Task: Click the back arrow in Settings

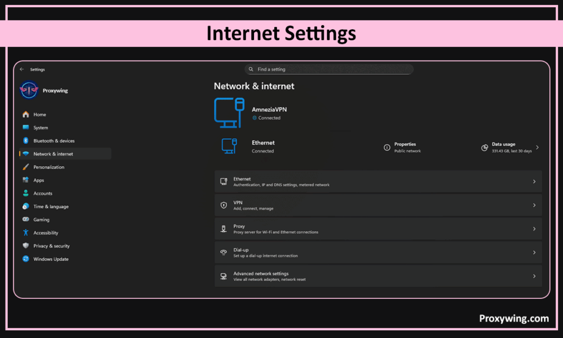Action: click(x=21, y=70)
